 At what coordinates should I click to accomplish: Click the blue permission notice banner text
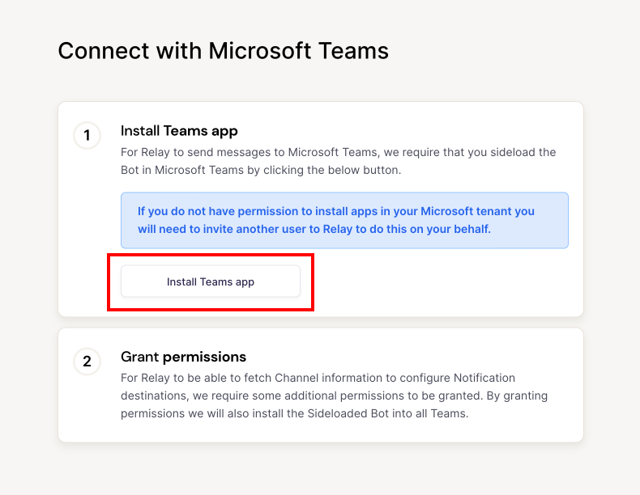coord(335,220)
